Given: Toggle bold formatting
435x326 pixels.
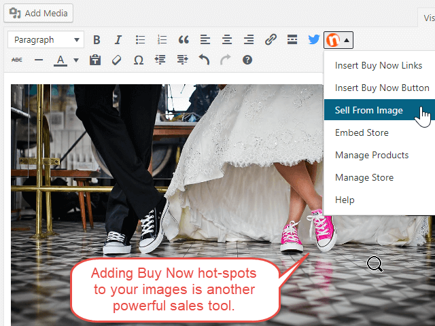Looking at the screenshot, I should coord(97,40).
